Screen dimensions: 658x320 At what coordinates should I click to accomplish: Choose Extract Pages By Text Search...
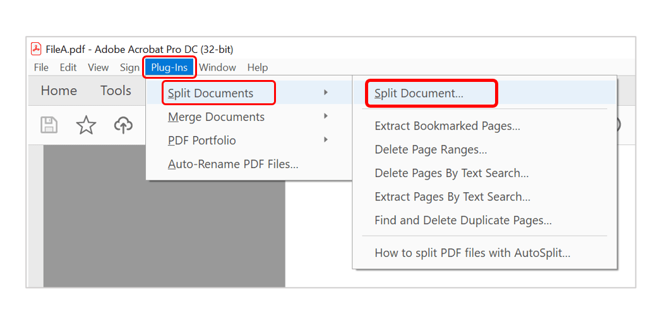484,197
